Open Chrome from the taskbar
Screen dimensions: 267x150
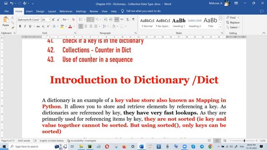tap(210, 146)
